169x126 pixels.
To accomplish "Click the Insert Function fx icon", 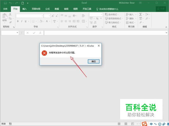I will coord(40,33).
